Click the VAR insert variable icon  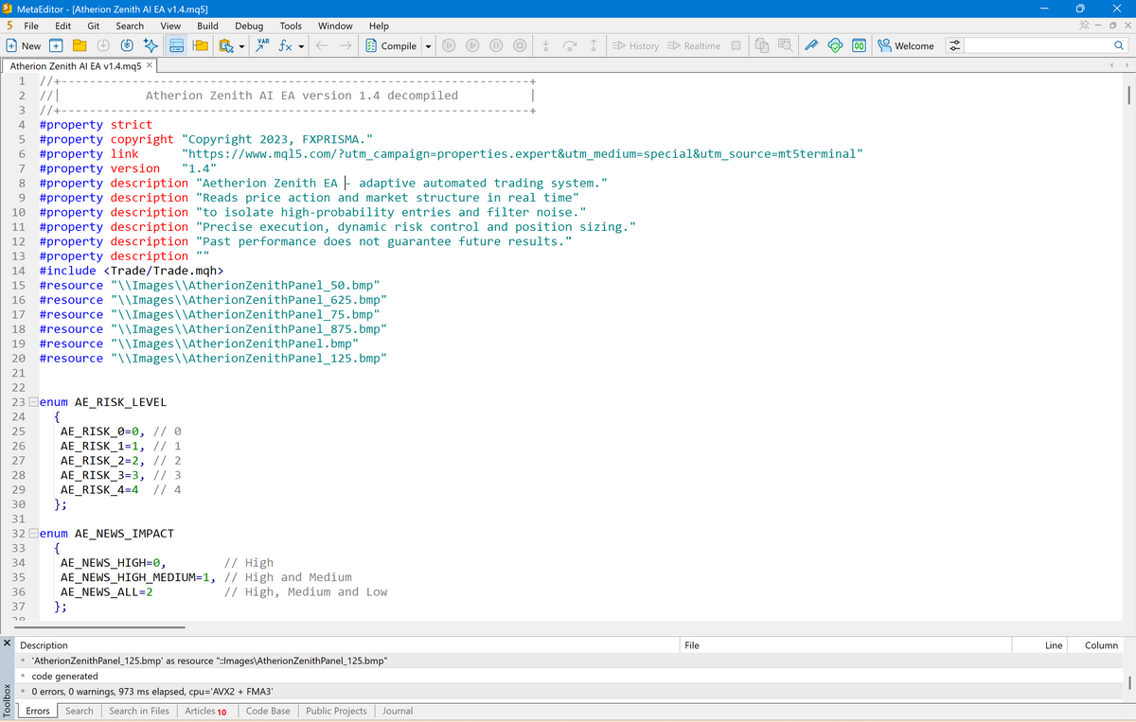coord(263,45)
